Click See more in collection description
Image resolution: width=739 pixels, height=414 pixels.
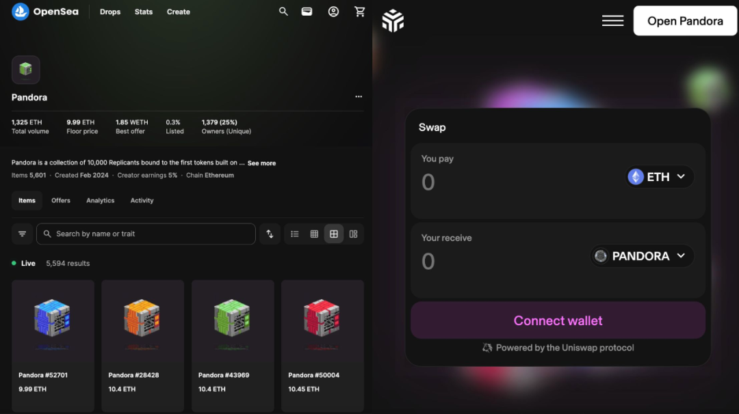coord(261,163)
